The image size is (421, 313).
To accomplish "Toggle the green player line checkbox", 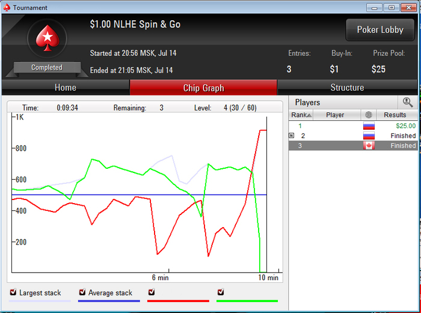I will click(x=221, y=292).
